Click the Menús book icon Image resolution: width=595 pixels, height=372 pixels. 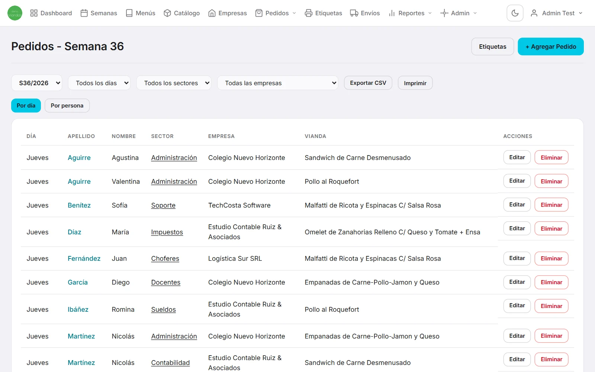click(x=129, y=13)
